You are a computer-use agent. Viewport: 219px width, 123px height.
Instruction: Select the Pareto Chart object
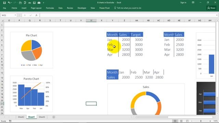[x=31, y=94]
